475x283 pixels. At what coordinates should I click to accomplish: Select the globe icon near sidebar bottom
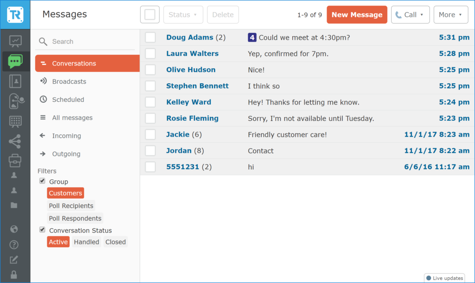[15, 229]
